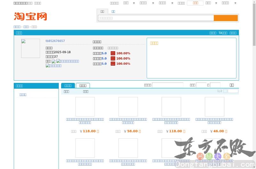Click the red badge beside first 100.00% rating

pos(113,53)
